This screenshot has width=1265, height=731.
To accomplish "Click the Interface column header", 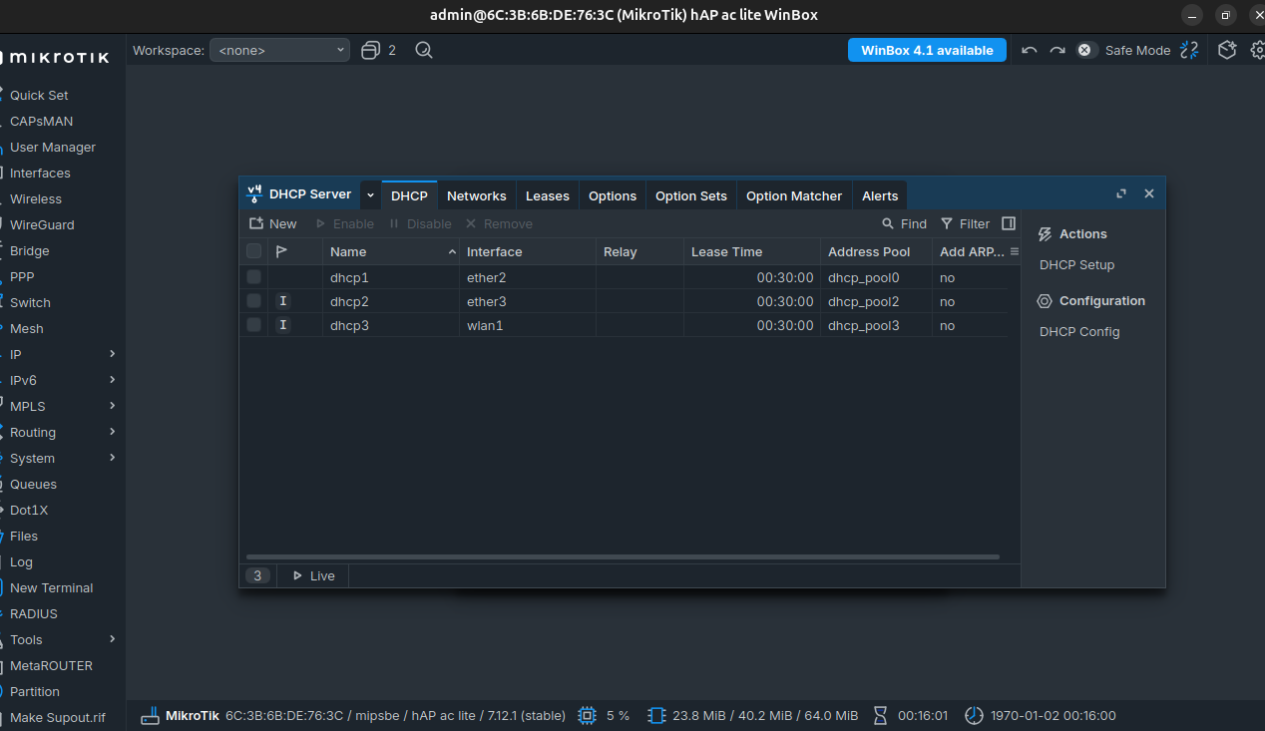I will 527,251.
